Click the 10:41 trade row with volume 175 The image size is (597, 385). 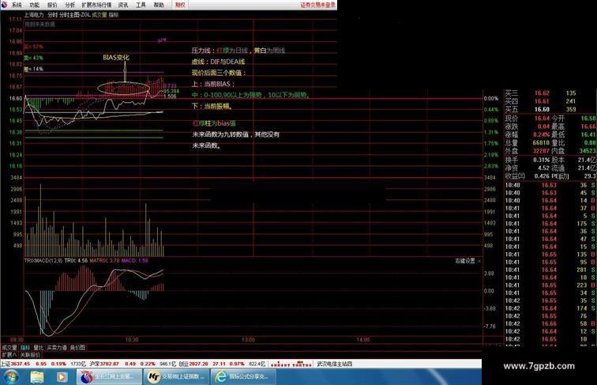(550, 224)
